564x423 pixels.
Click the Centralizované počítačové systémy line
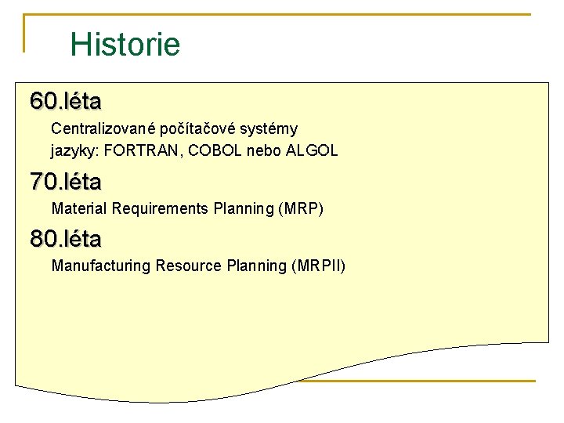click(x=175, y=128)
